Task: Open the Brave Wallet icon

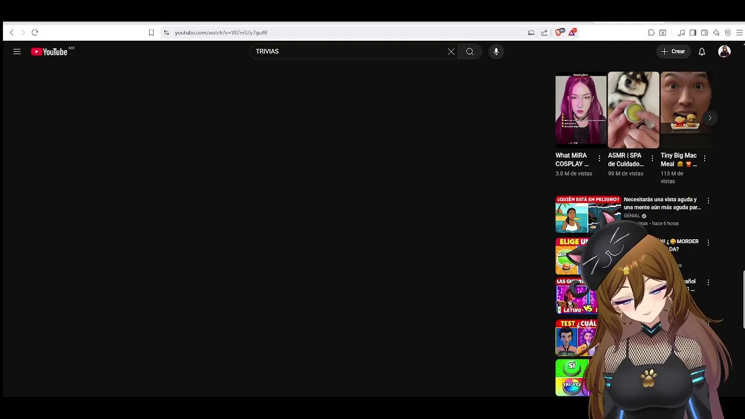Action: pos(704,33)
